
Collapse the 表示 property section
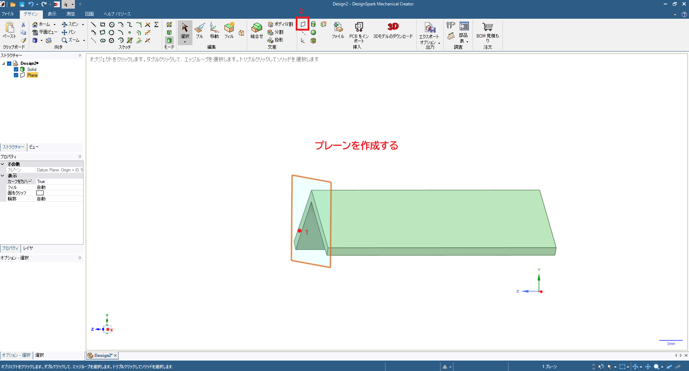click(x=3, y=176)
